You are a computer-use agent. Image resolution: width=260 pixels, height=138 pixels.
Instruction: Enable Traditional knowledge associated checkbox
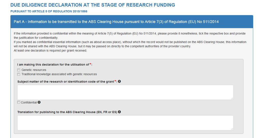(19, 74)
